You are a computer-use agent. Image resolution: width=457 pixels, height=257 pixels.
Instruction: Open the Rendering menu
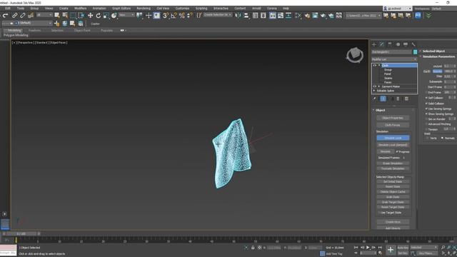coord(144,9)
